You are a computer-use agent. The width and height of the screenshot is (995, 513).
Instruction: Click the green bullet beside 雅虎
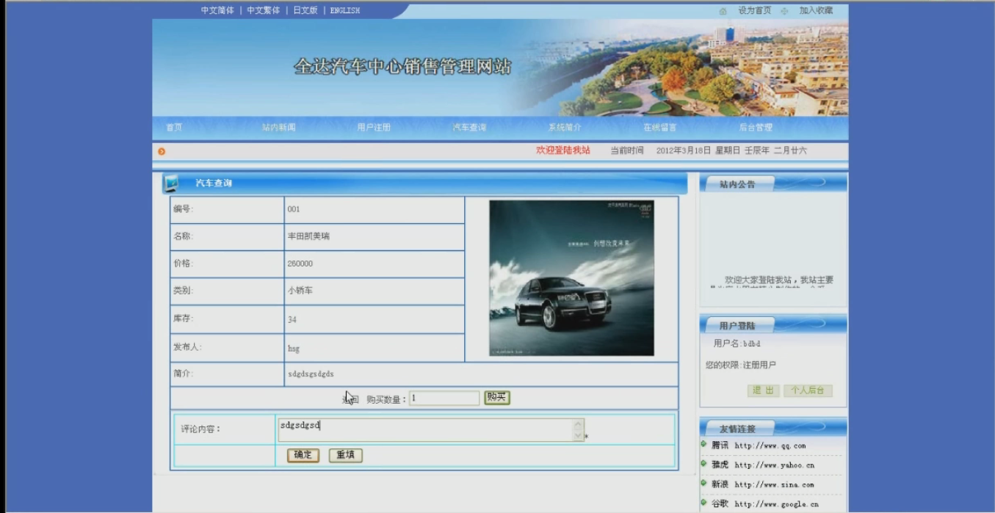(x=703, y=463)
